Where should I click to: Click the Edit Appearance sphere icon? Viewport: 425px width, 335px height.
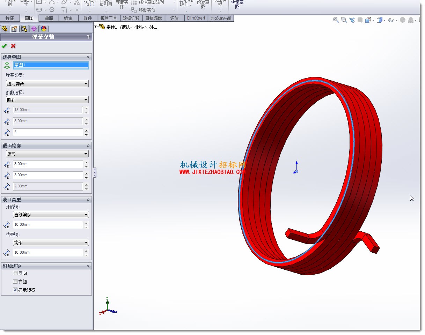point(403,20)
